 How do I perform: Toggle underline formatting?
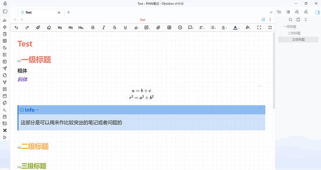125,27
